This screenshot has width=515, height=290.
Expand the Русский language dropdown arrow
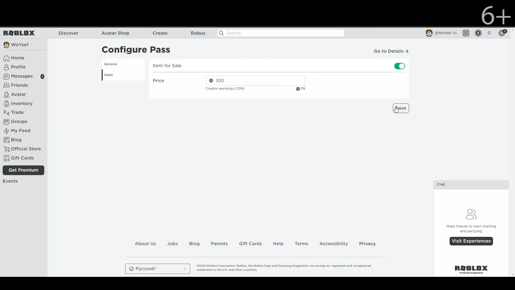pos(185,269)
